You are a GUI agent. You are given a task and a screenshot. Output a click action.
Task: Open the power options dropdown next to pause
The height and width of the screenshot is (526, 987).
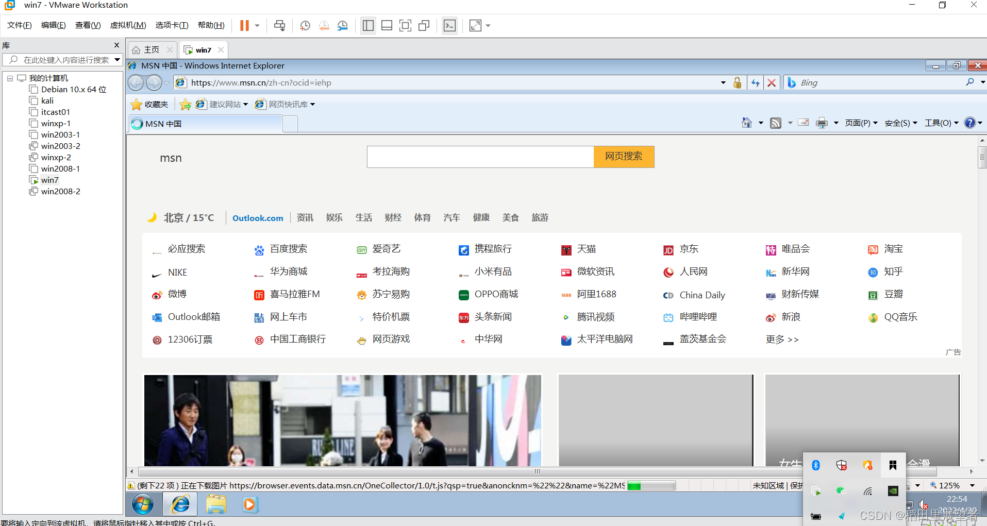(x=257, y=25)
